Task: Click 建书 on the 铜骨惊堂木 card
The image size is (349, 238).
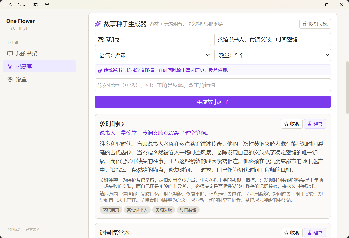Action: point(315,233)
